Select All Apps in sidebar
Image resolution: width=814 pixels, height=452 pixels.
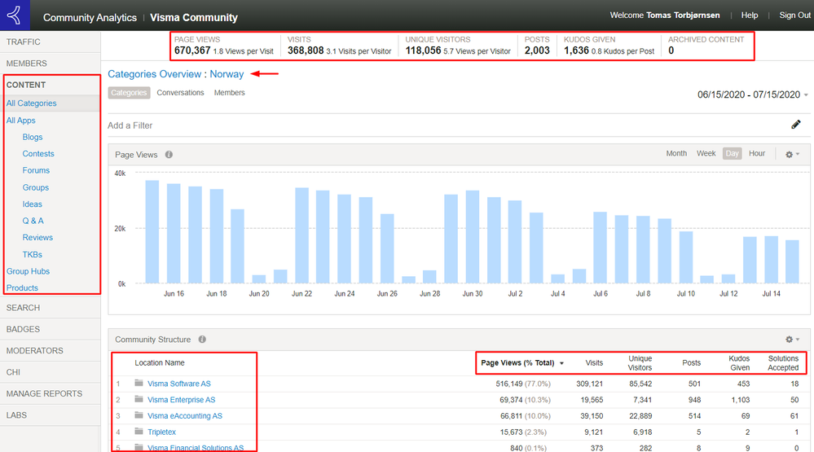pyautogui.click(x=20, y=121)
